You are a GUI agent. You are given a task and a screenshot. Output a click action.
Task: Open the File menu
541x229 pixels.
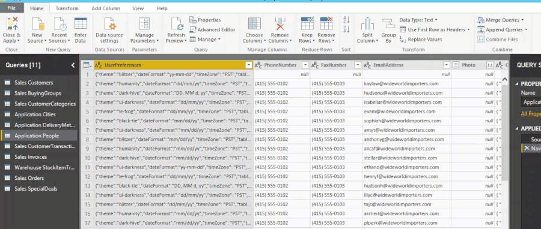[x=12, y=8]
